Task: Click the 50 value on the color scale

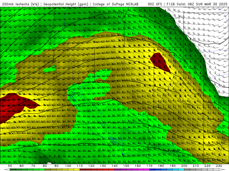Action: (10, 166)
